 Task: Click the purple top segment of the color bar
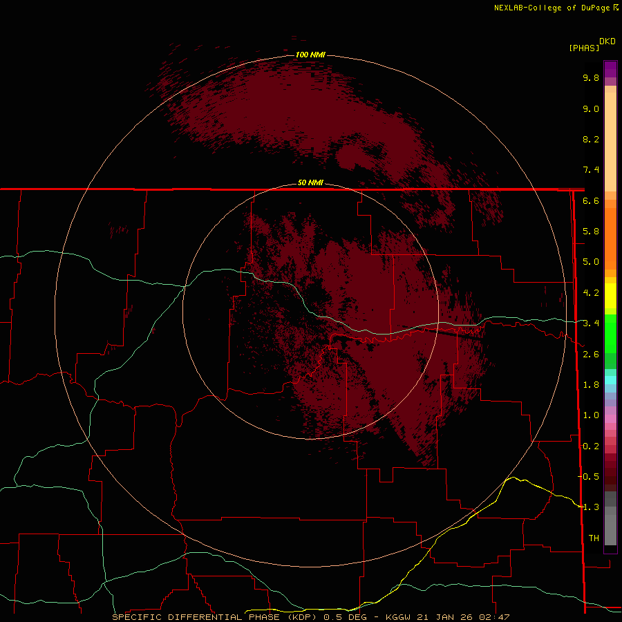[x=610, y=69]
